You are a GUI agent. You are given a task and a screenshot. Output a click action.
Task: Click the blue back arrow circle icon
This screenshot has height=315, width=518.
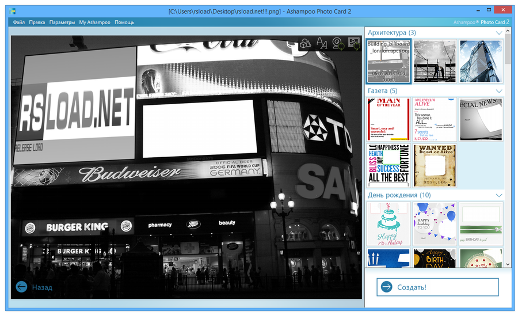coord(21,287)
